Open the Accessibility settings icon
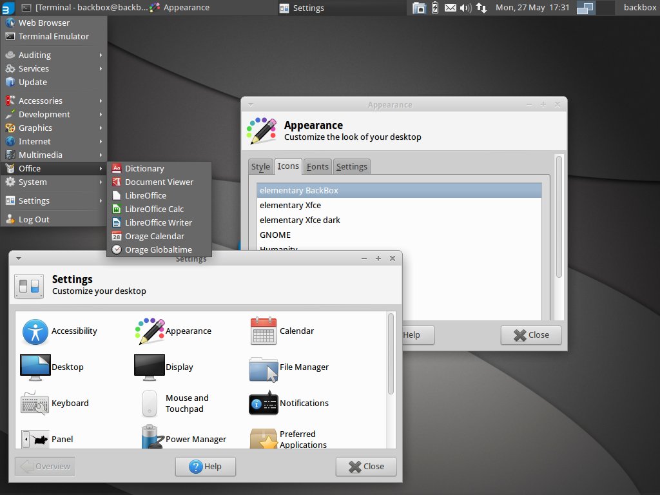 click(35, 331)
